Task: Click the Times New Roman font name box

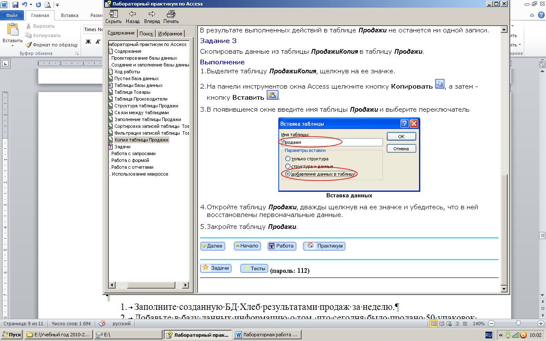Action: pyautogui.click(x=94, y=29)
